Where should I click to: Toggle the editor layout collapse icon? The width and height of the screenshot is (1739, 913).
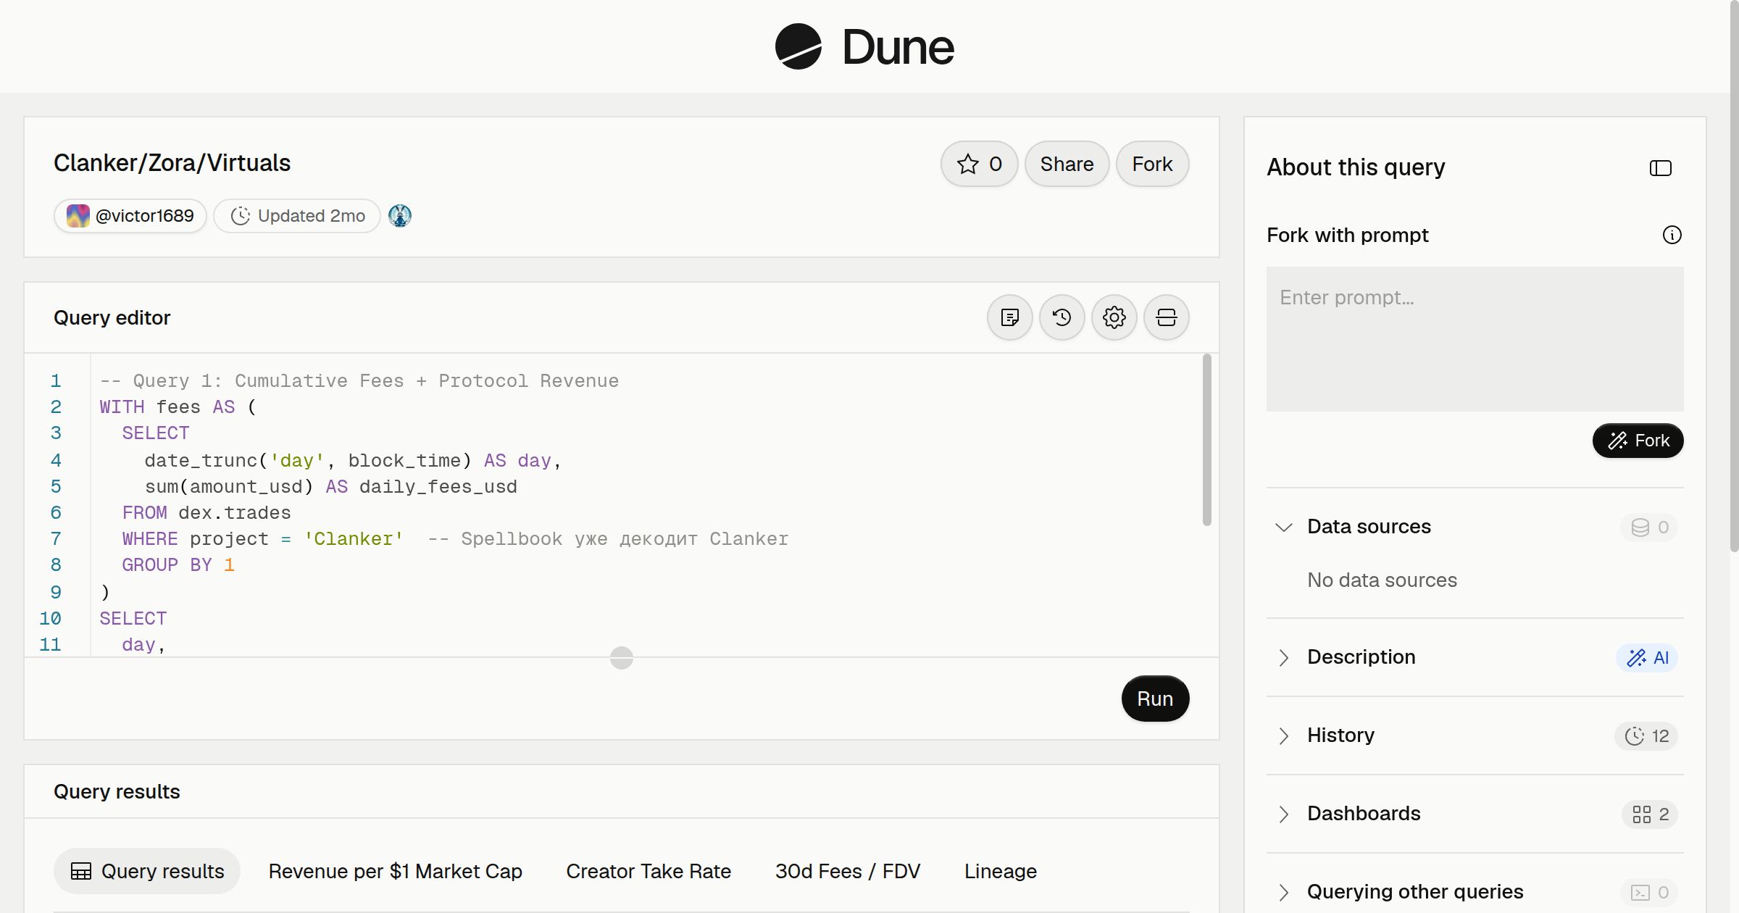1166,317
